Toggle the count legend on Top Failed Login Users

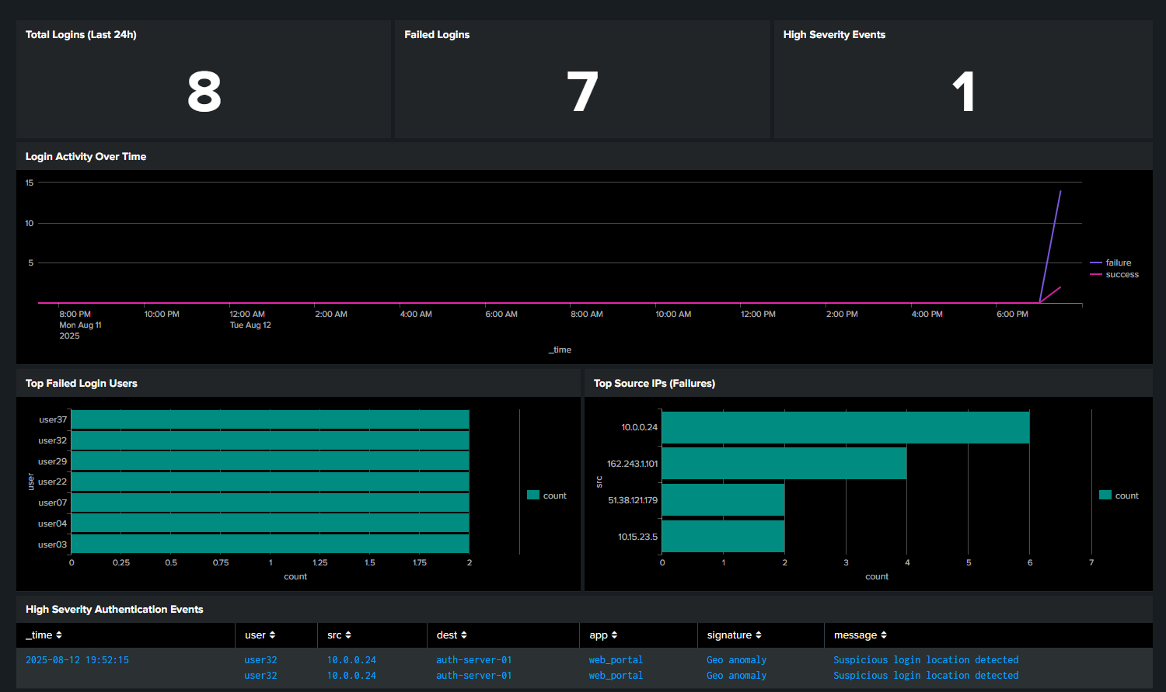tap(546, 495)
